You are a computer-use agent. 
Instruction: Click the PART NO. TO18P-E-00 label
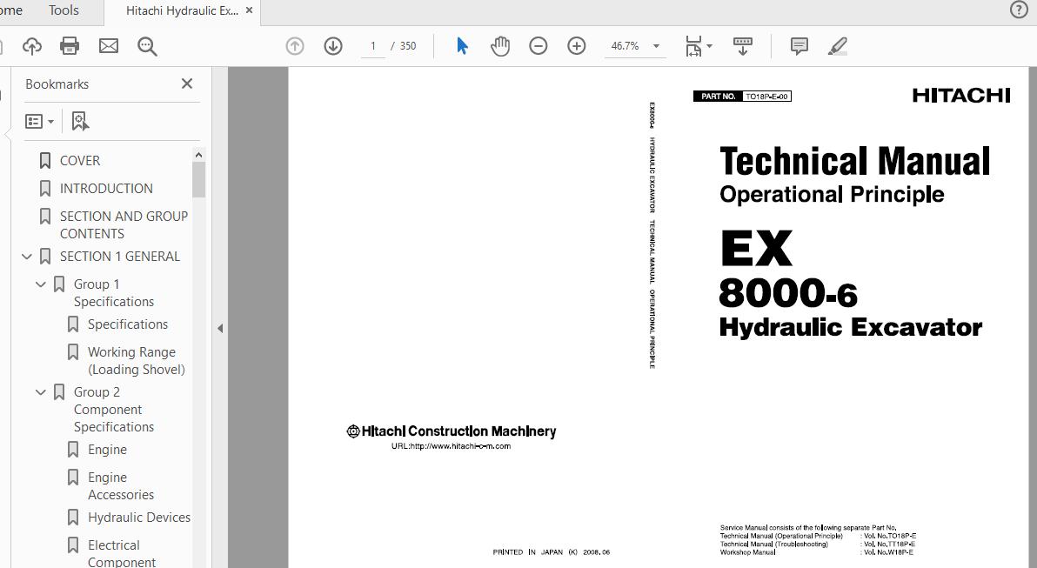coord(742,97)
